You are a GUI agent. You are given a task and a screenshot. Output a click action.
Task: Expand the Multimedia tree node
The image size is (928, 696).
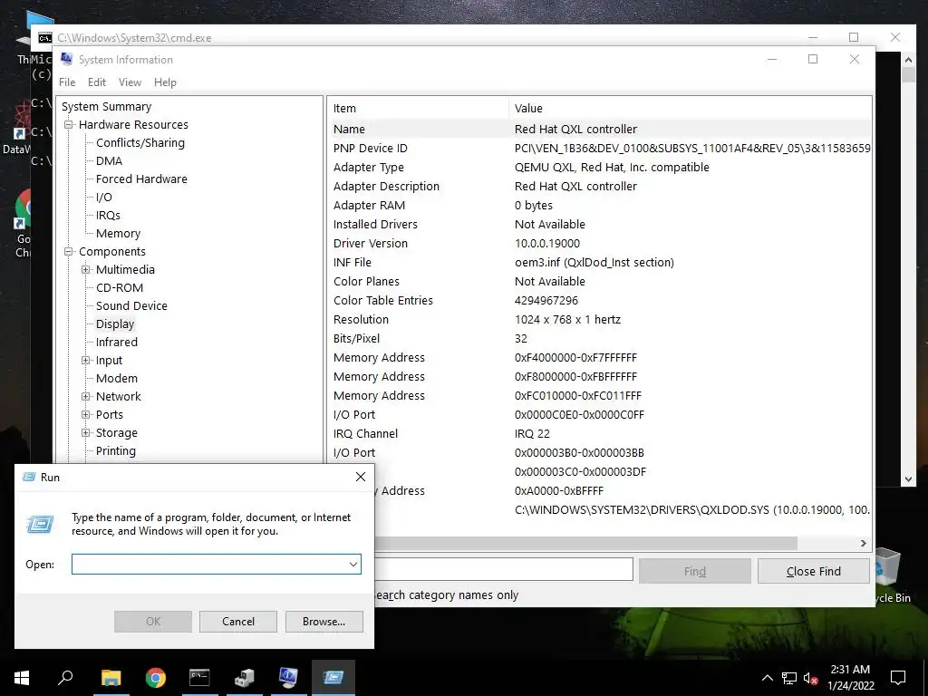coord(86,270)
